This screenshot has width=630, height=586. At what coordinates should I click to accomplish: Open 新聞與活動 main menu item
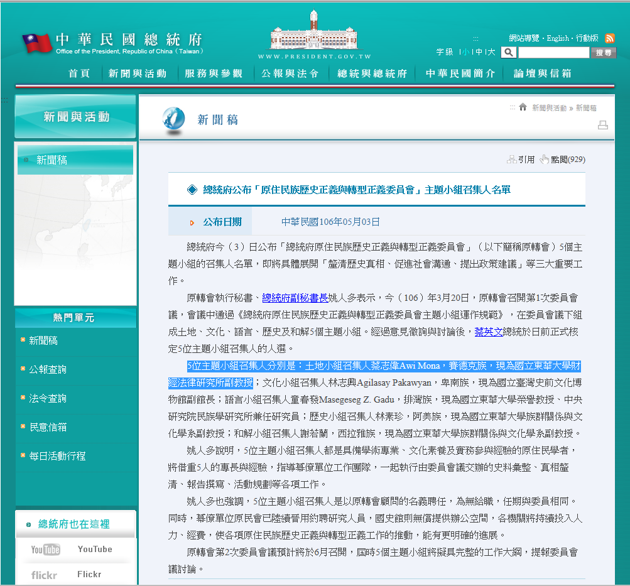(x=138, y=73)
